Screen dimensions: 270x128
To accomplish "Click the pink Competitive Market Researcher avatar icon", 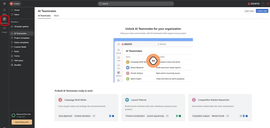I will point(194,100).
